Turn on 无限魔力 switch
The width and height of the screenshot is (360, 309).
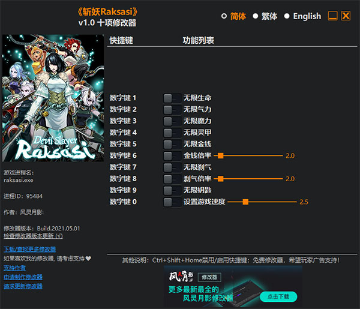tap(172, 121)
